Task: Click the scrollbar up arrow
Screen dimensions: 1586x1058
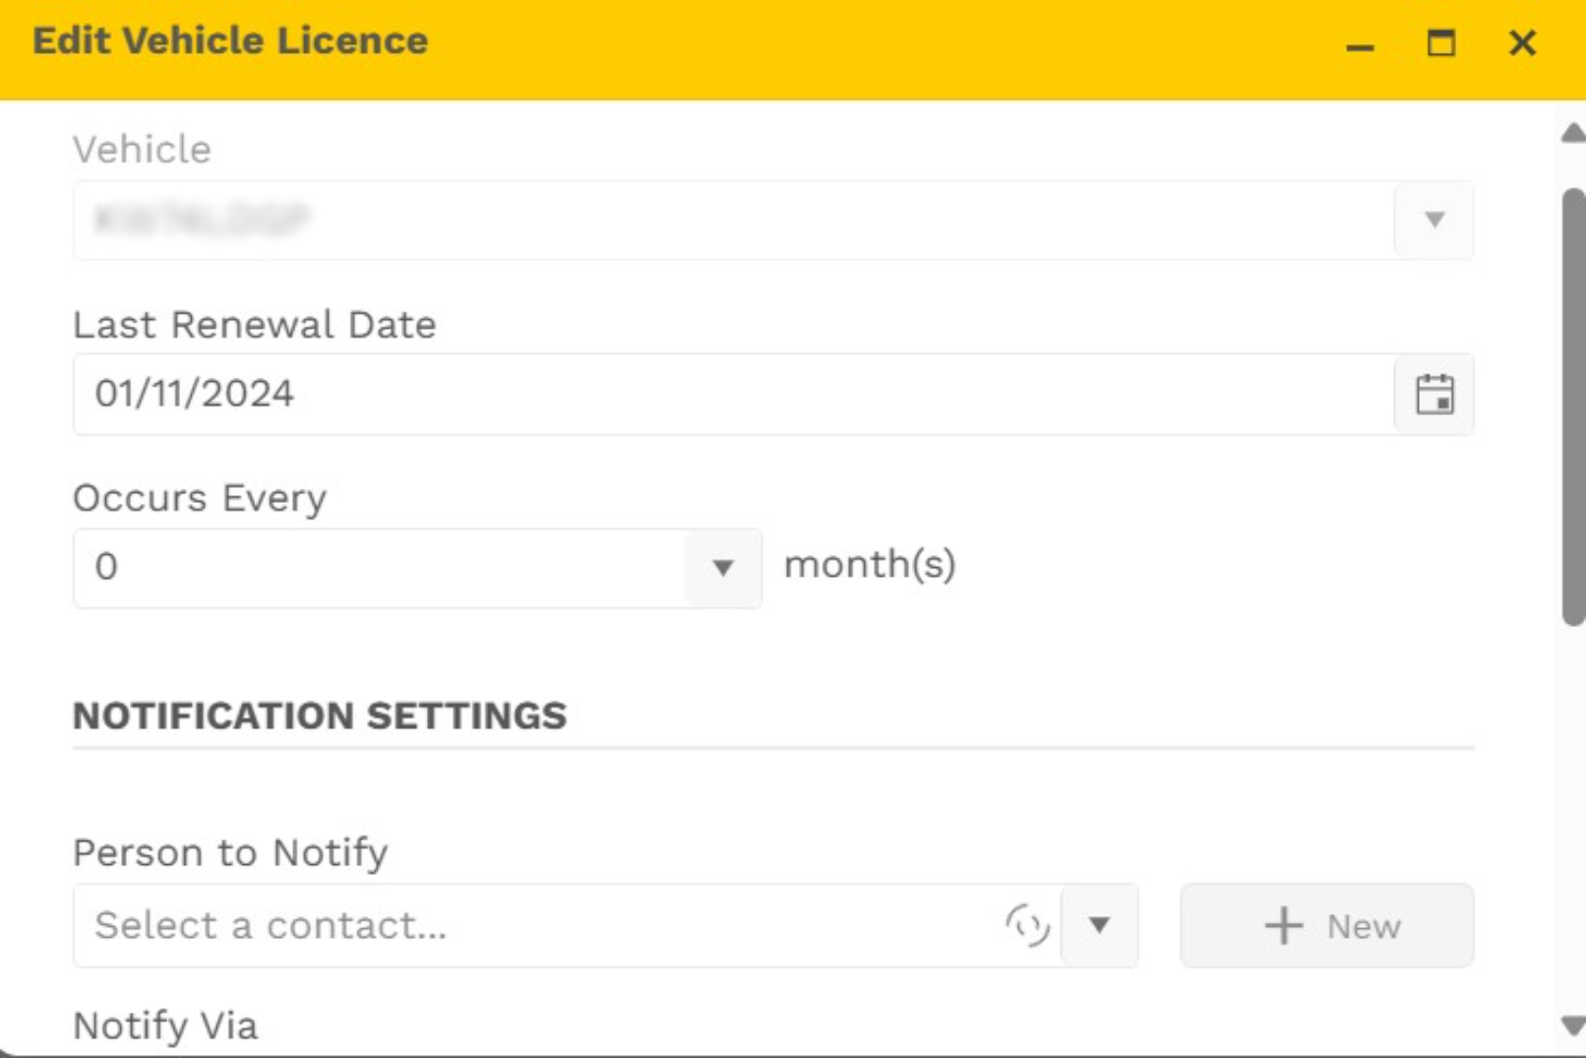Action: [1572, 133]
